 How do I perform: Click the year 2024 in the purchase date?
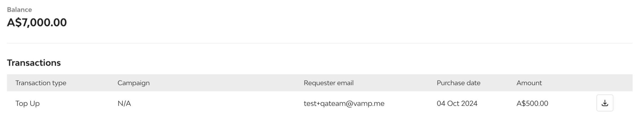469,103
